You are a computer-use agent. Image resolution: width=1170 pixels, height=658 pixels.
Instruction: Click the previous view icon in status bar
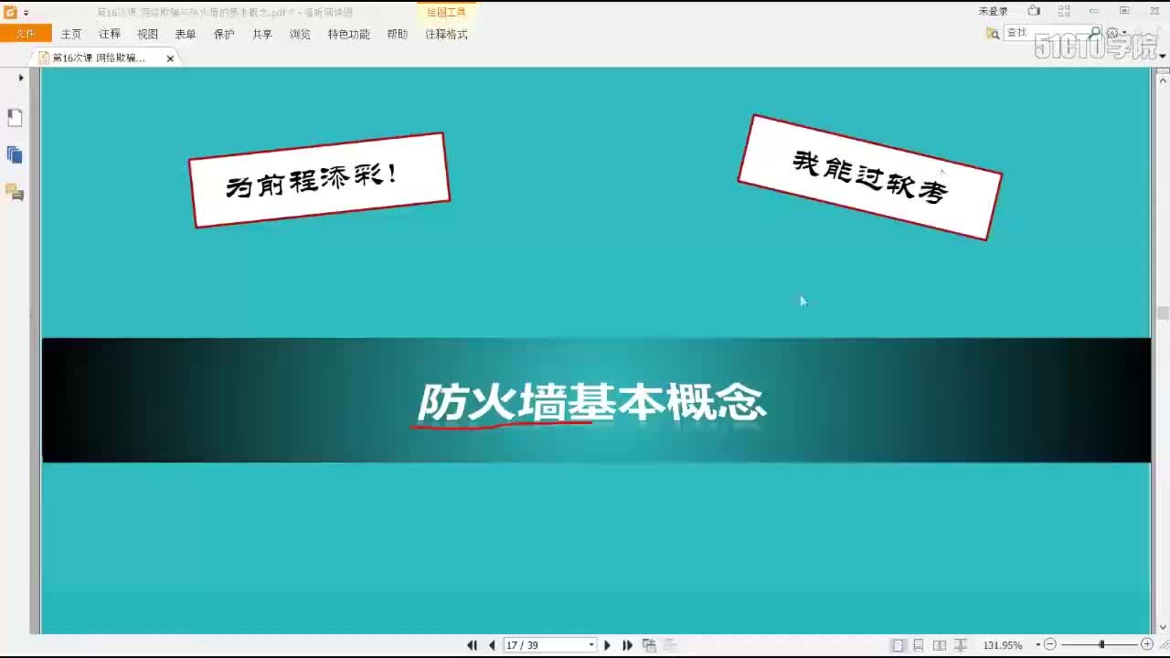click(x=649, y=645)
